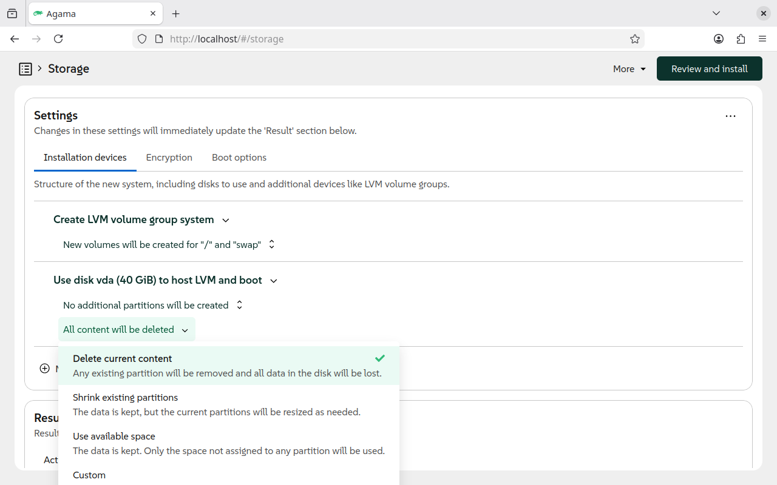Open the Firefox account icon
The height and width of the screenshot is (485, 777).
719,39
